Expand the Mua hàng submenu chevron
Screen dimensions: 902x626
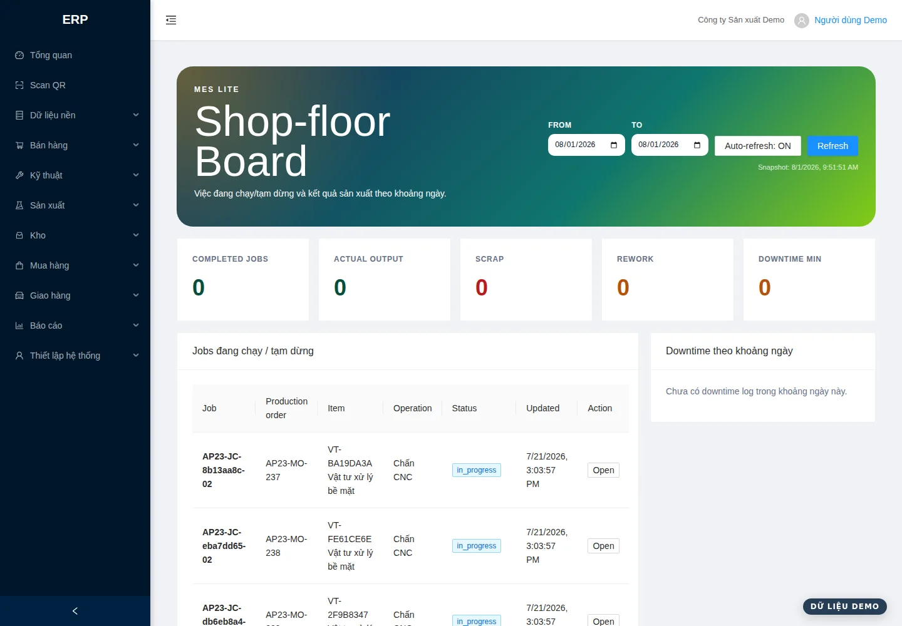136,265
